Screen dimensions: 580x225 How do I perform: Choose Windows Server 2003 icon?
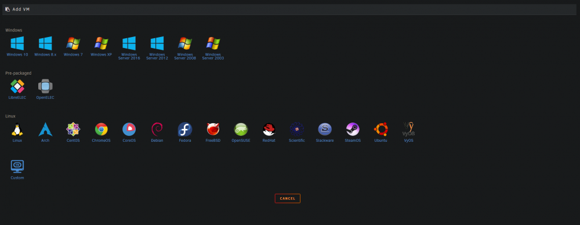point(213,43)
